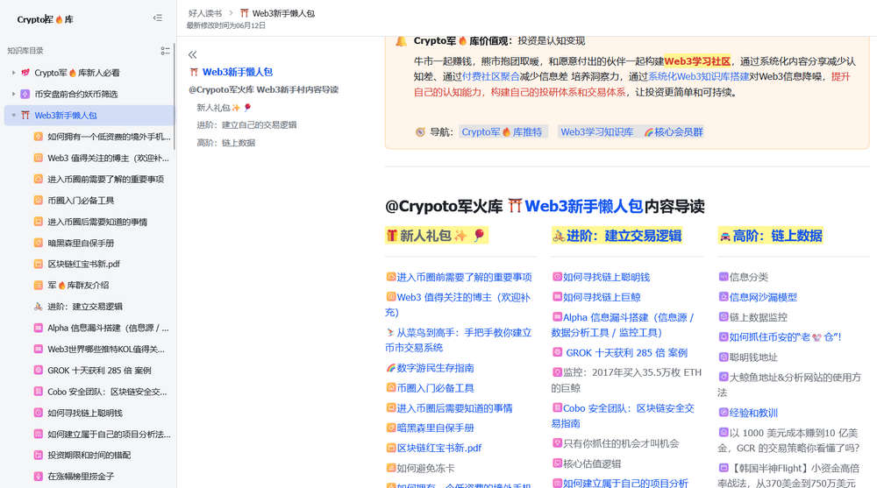The width and height of the screenshot is (877, 488).
Task: Open the Web3新手懒人包 link in heading
Action: 583,206
